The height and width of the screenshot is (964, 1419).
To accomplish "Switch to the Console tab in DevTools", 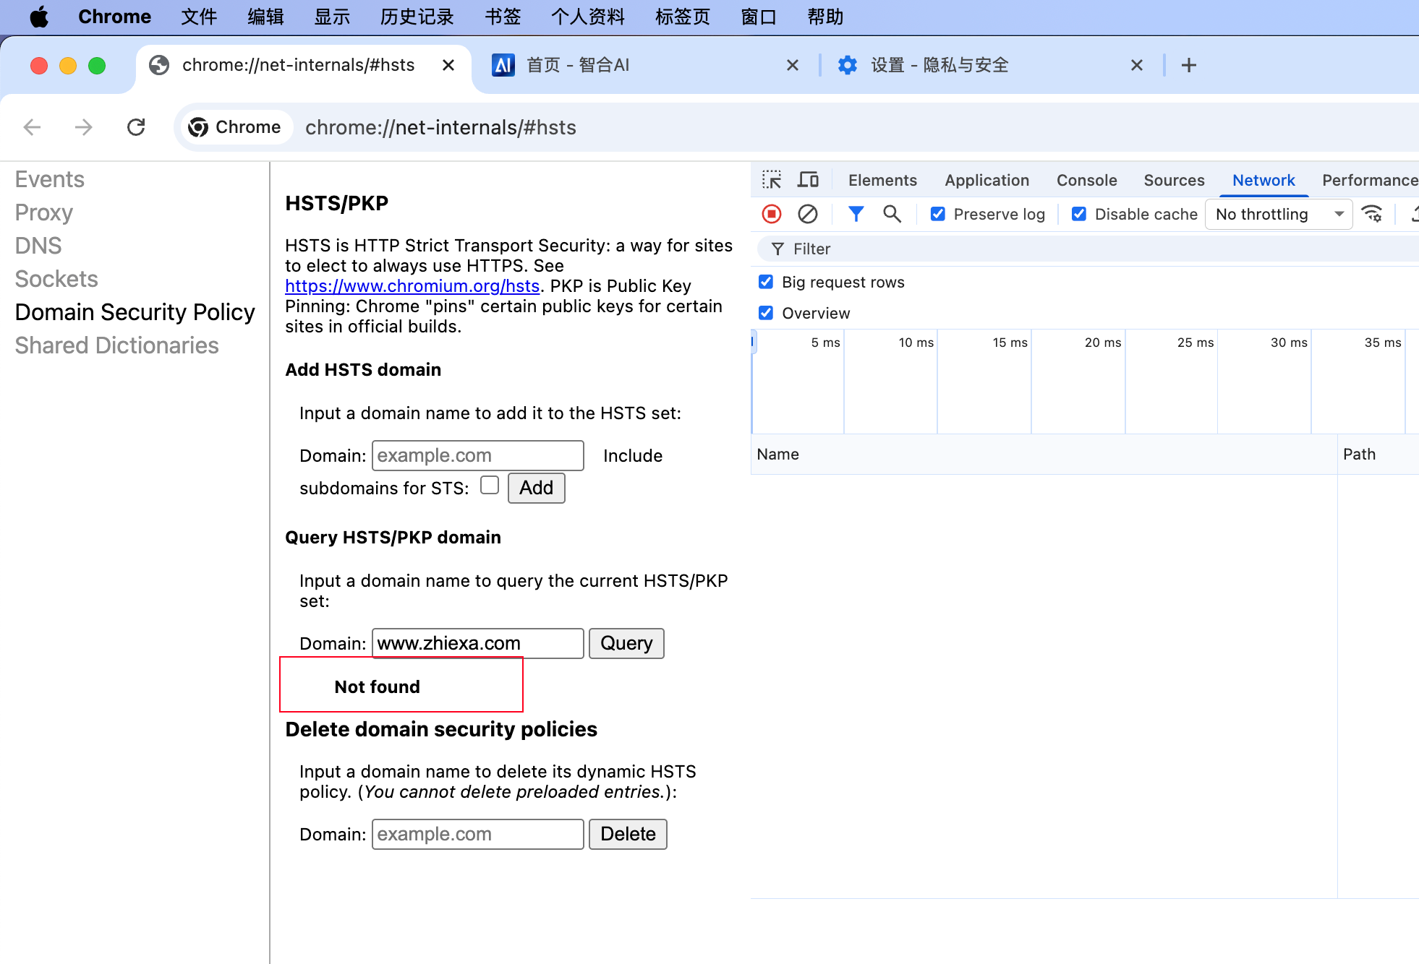I will 1086,180.
